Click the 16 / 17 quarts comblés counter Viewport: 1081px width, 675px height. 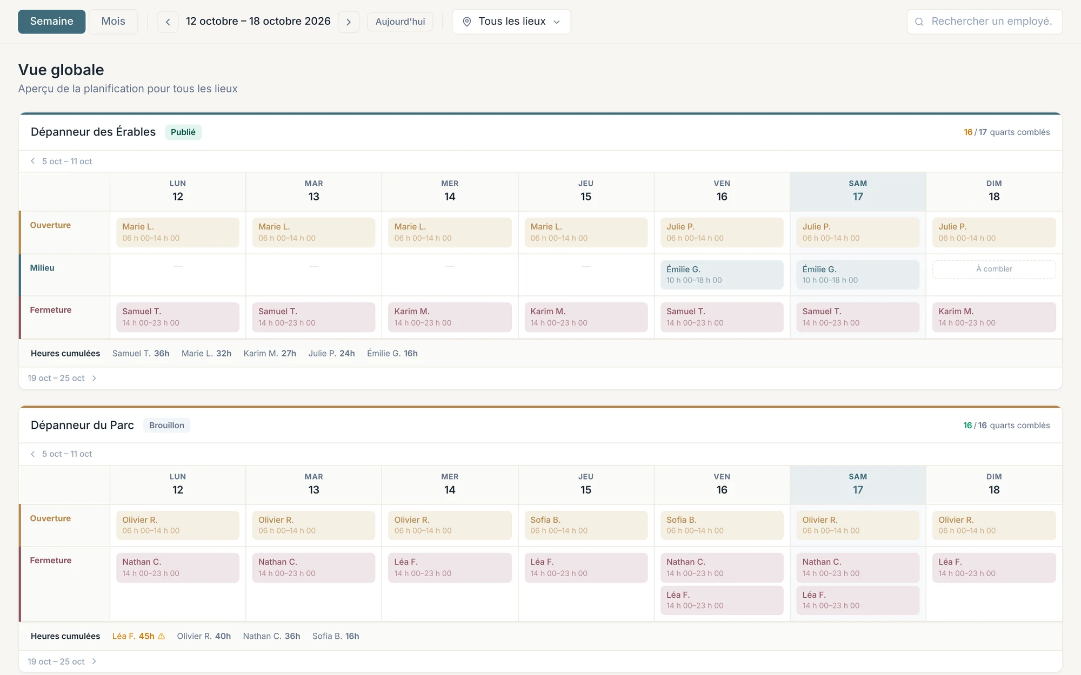(x=1006, y=132)
